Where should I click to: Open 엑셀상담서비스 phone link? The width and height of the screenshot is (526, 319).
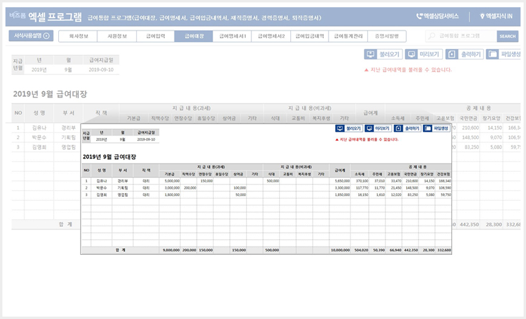438,16
